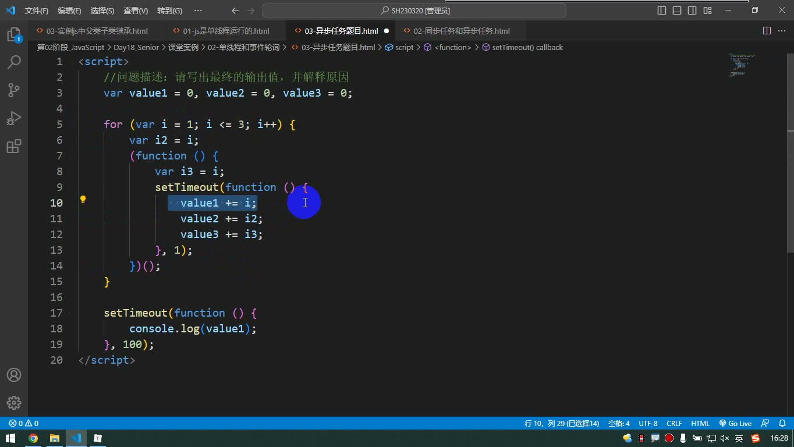Image resolution: width=794 pixels, height=447 pixels.
Task: Toggle the bottom panel layout button
Action: pyautogui.click(x=677, y=10)
